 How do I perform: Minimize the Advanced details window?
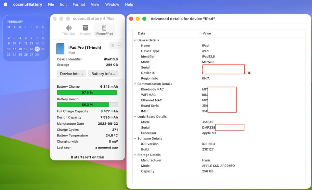138,19
